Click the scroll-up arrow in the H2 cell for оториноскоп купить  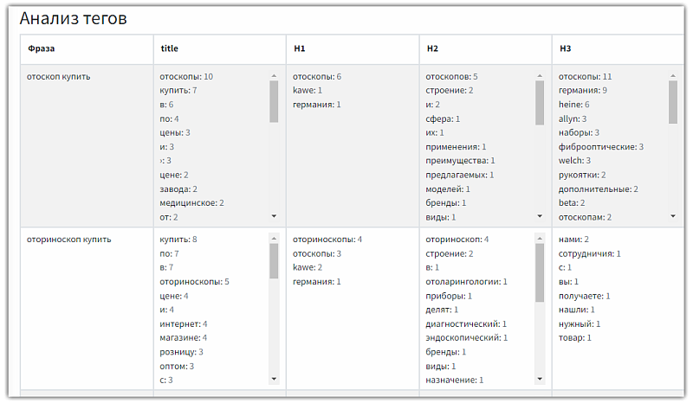coord(541,238)
